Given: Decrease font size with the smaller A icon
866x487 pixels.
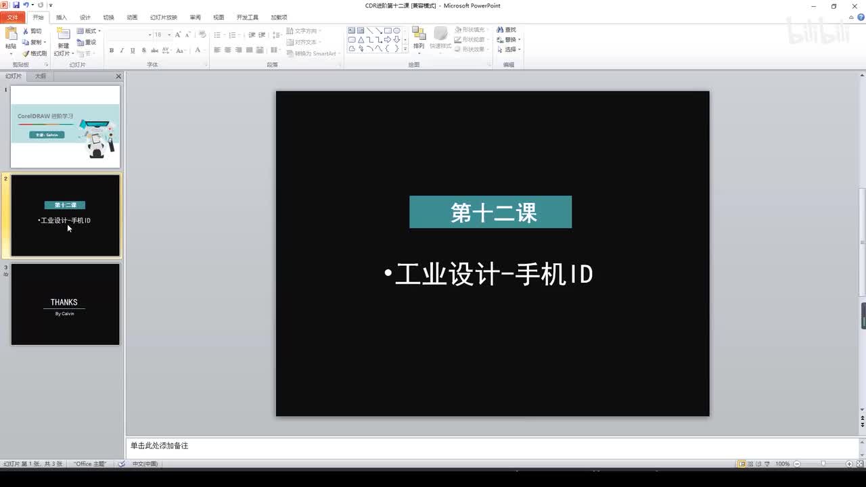Looking at the screenshot, I should (188, 34).
